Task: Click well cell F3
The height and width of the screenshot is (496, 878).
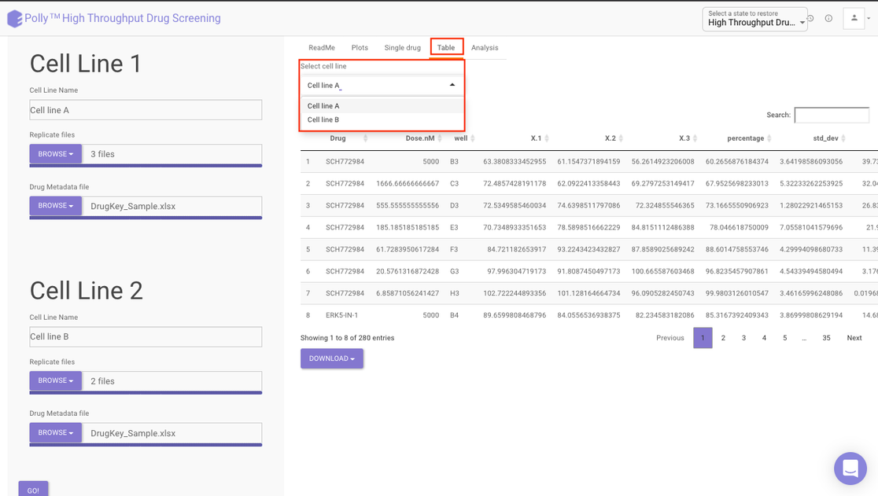Action: pyautogui.click(x=454, y=249)
